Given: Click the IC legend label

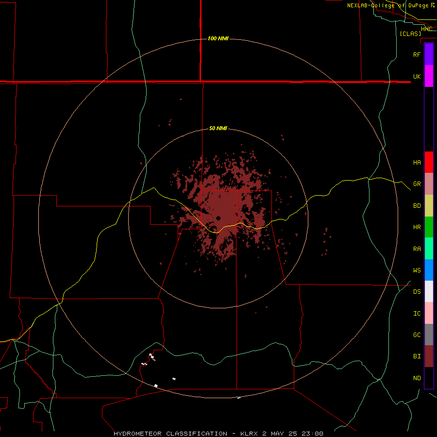Looking at the screenshot, I should (x=417, y=314).
